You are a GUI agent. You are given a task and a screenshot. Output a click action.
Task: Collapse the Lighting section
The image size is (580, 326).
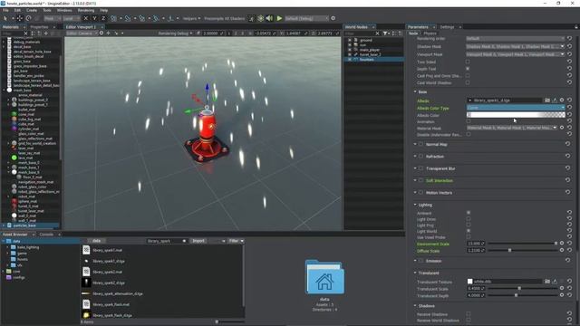point(415,205)
